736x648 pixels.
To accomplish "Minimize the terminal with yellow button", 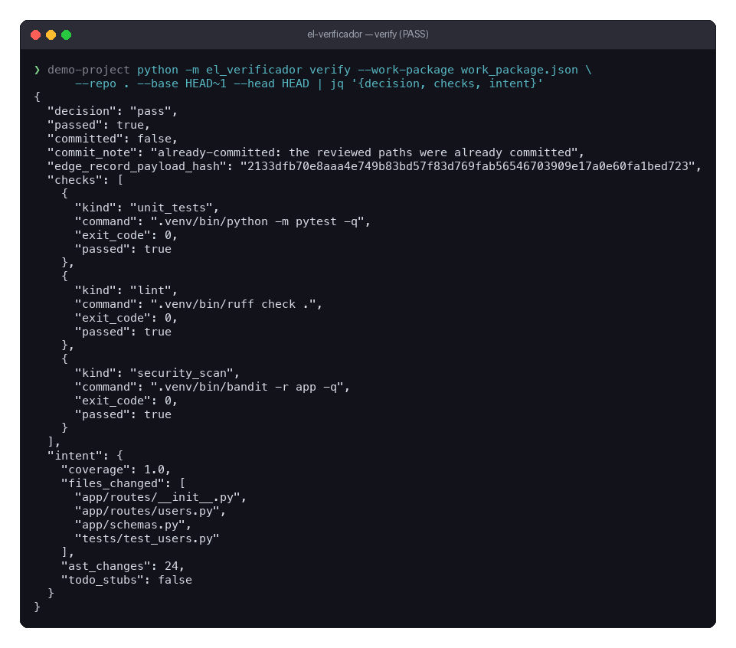I will coord(51,34).
